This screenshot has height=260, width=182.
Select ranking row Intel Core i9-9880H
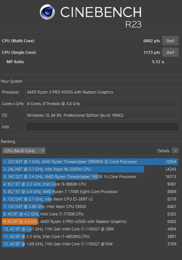pyautogui.click(x=90, y=184)
